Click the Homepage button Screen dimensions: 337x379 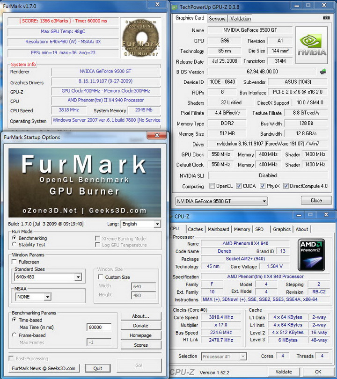tap(141, 335)
